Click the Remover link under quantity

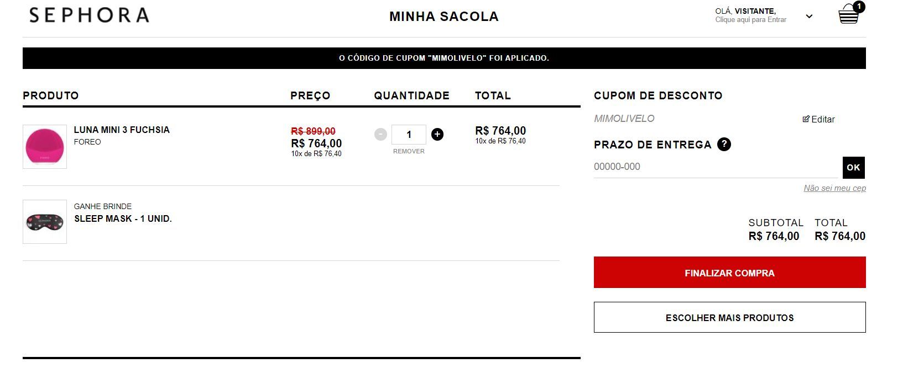pos(409,151)
